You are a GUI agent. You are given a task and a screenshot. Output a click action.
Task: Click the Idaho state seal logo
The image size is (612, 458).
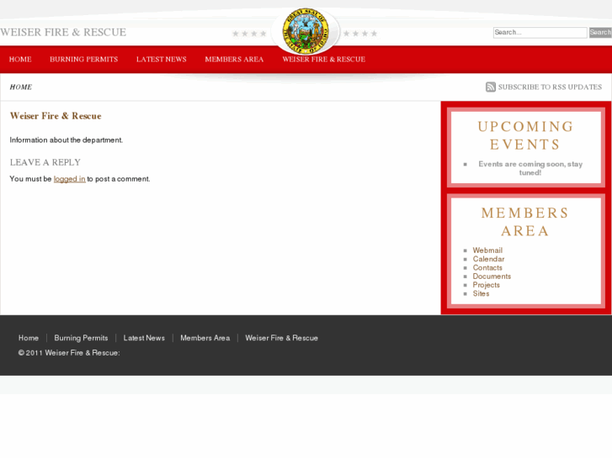(306, 31)
